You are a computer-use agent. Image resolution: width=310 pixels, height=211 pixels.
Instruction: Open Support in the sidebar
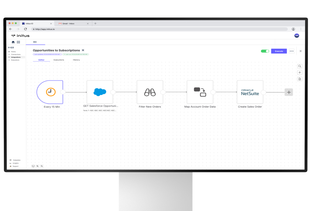click(14, 166)
